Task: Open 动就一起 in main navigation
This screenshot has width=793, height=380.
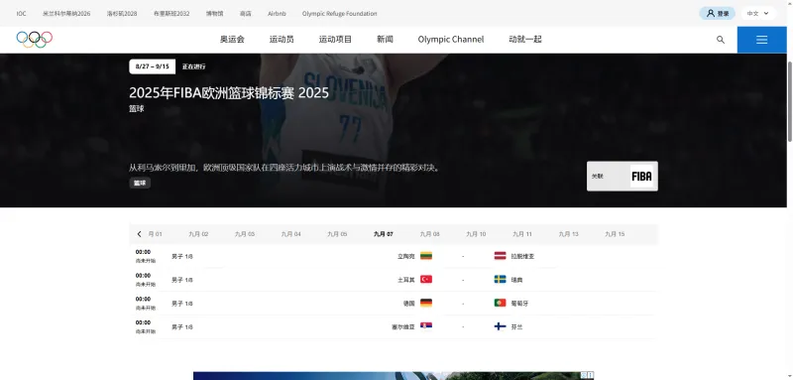Action: pyautogui.click(x=525, y=39)
